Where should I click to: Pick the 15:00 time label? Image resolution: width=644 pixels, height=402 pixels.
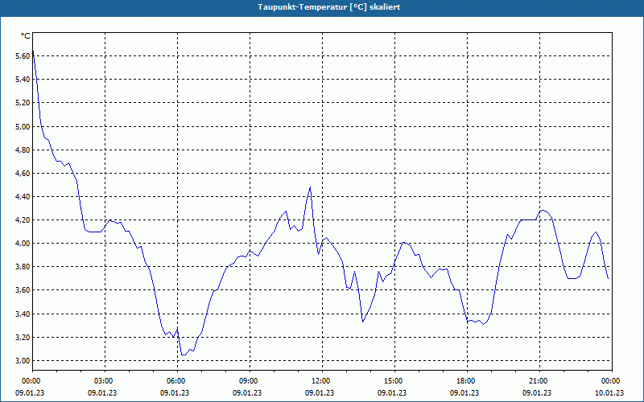tap(394, 381)
